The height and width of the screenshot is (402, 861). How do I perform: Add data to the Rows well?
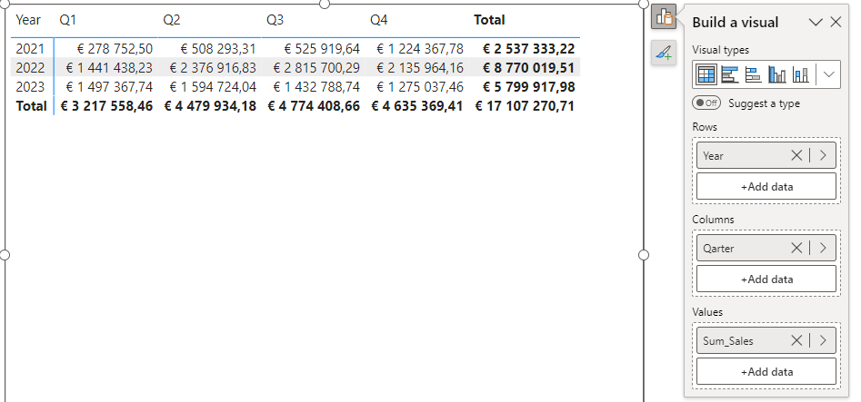(x=766, y=186)
